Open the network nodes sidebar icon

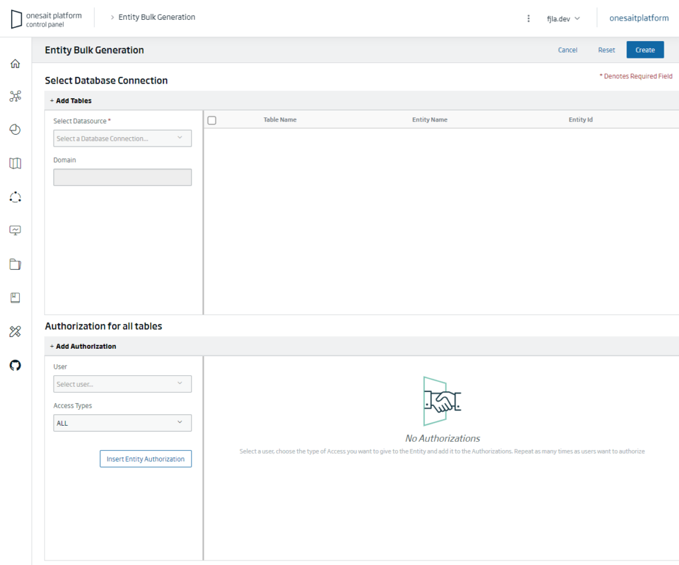[15, 96]
